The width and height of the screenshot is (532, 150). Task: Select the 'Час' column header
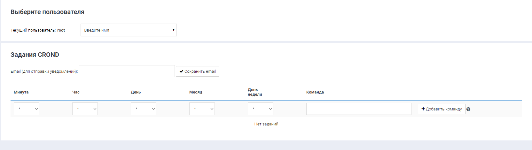pyautogui.click(x=76, y=92)
